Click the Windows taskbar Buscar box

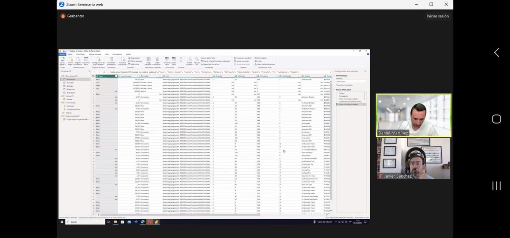click(85, 222)
